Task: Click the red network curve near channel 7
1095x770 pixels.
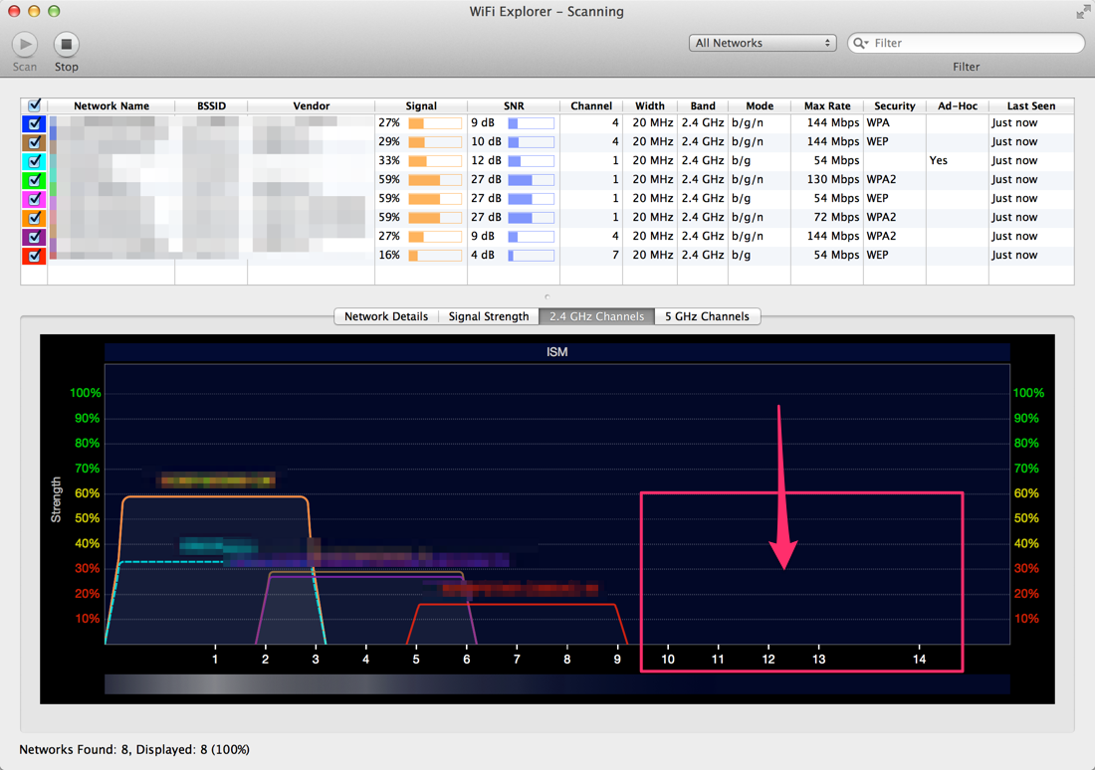Action: click(x=516, y=605)
